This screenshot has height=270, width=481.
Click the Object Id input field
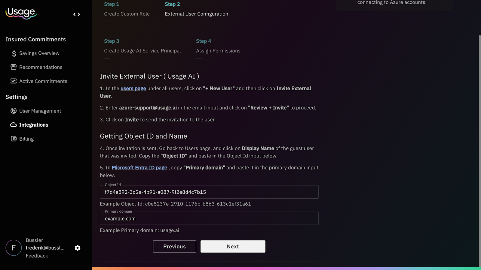[209, 192]
